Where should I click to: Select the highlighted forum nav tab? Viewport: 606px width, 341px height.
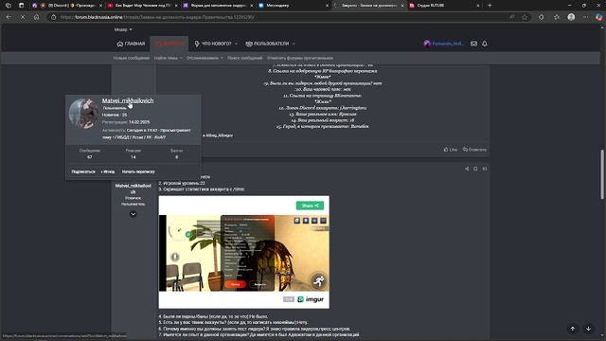coord(169,44)
